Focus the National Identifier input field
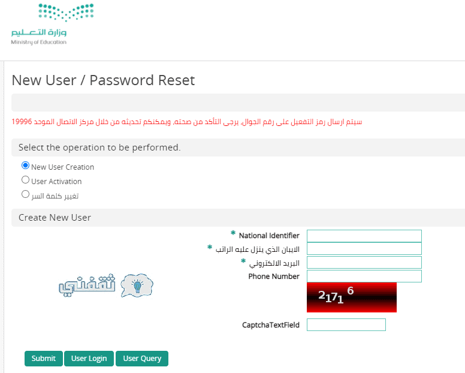Screen dimensions: 465x373 tap(364, 236)
